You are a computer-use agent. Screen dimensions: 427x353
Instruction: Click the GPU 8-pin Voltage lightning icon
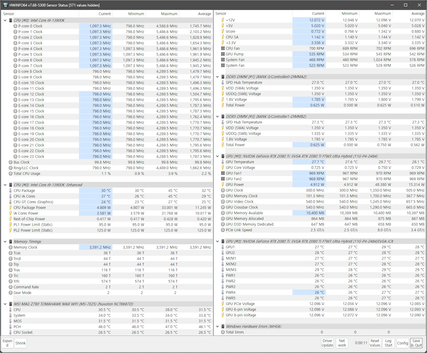[223, 315]
